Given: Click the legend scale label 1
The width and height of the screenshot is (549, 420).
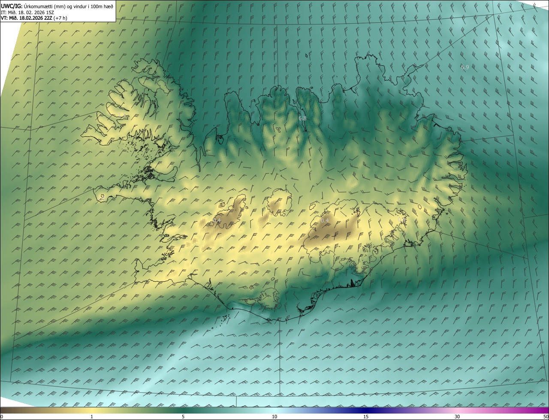Looking at the screenshot, I should [92, 417].
